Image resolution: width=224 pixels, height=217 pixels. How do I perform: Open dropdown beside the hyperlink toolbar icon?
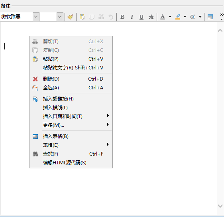(x=200, y=17)
